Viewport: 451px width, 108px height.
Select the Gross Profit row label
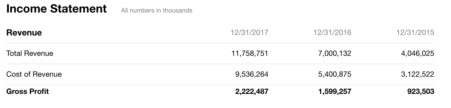click(x=28, y=92)
